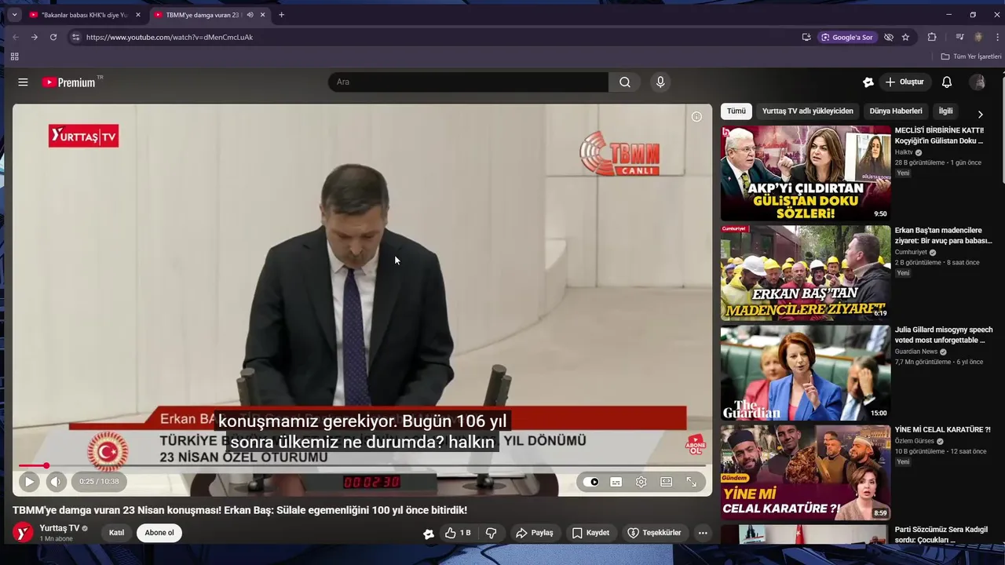This screenshot has width=1005, height=565.
Task: Click the search magnifier button
Action: point(625,82)
